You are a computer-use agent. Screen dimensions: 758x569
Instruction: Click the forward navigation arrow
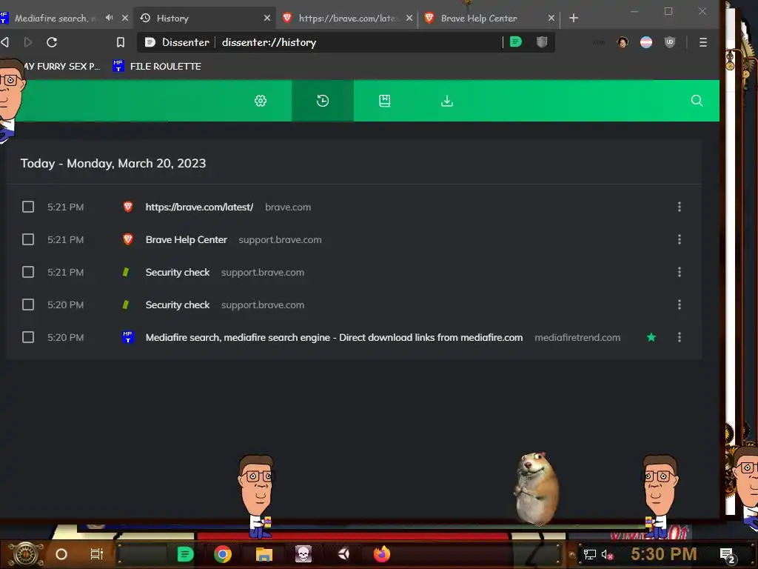(28, 42)
